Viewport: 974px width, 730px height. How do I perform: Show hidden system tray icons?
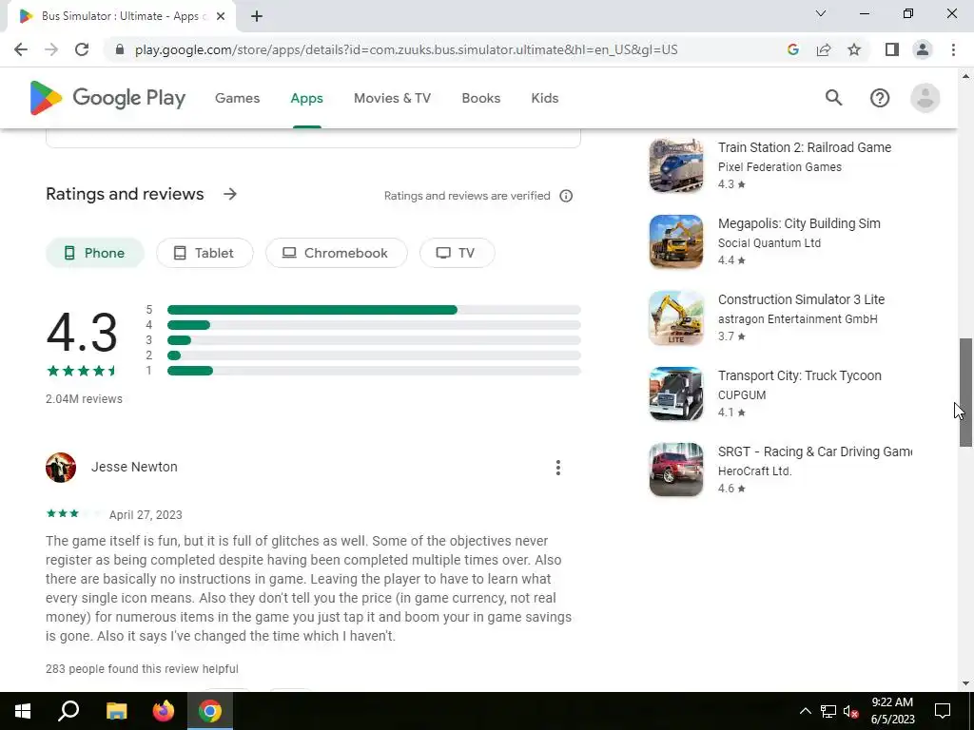click(x=805, y=711)
